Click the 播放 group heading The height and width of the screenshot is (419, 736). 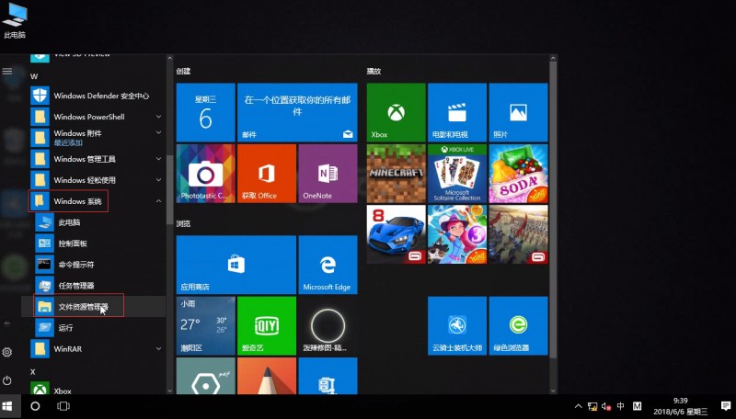(374, 72)
